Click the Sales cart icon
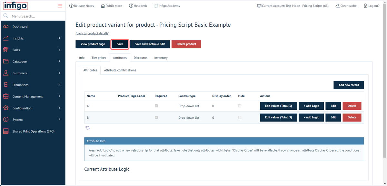Image resolution: width=387 pixels, height=186 pixels. 6,50
